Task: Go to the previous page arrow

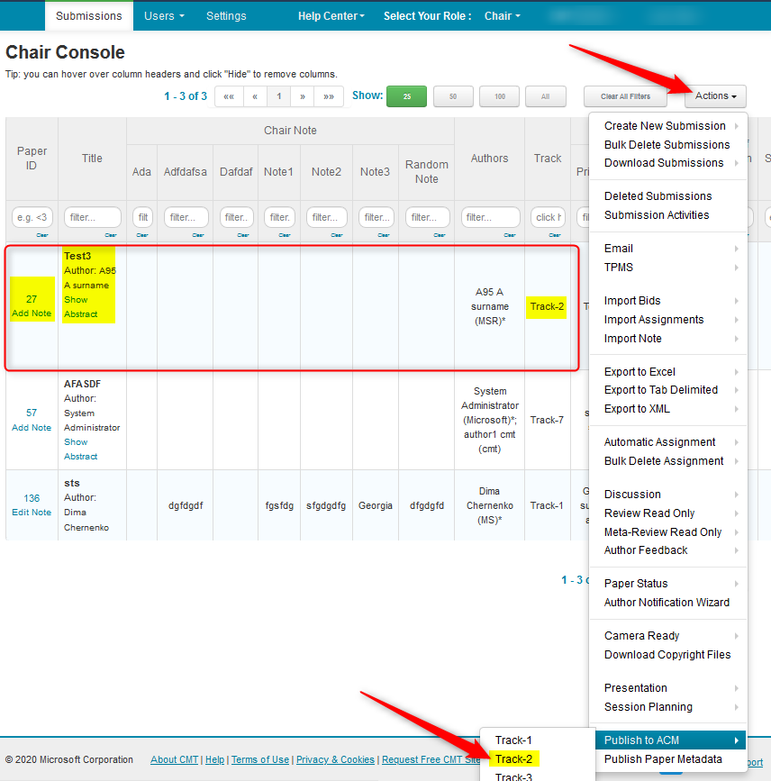Action: pyautogui.click(x=254, y=96)
